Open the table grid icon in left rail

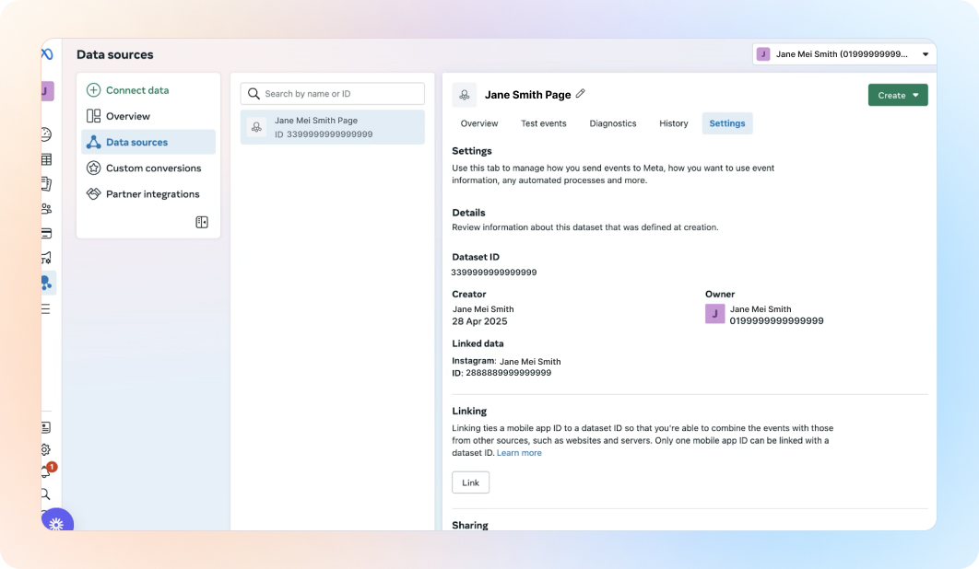coord(46,159)
